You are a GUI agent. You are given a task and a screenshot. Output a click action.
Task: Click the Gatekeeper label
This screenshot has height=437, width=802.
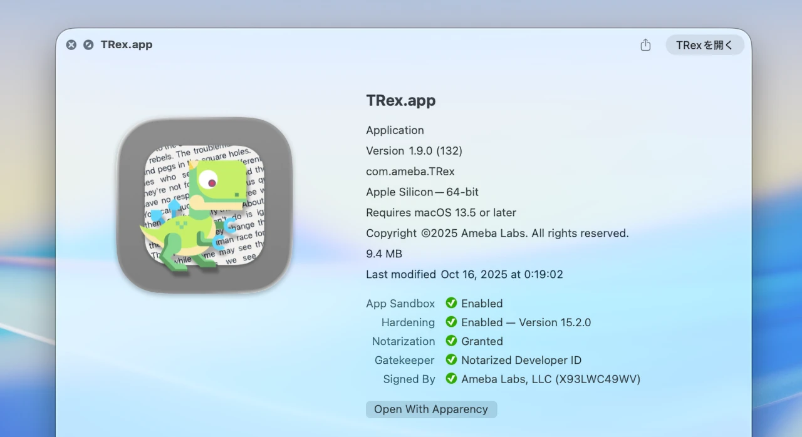[404, 360]
